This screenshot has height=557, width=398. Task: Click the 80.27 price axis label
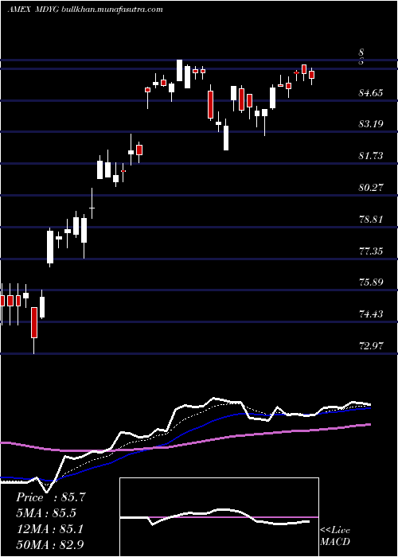[371, 187]
